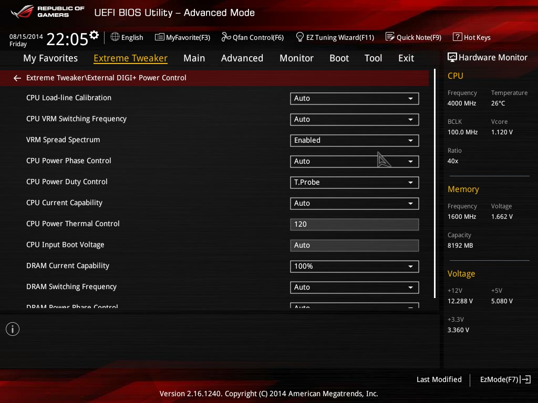Click CPU Power Thermal Control field 120
538x403 pixels.
354,225
